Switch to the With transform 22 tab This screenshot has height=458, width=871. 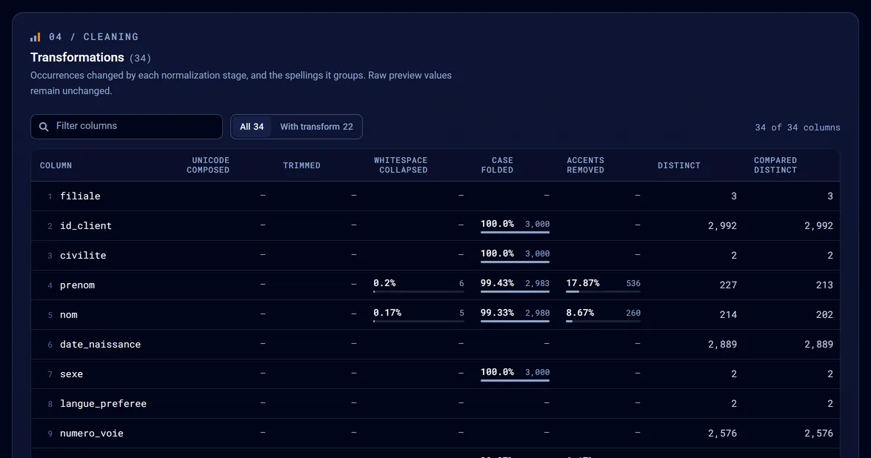point(317,127)
